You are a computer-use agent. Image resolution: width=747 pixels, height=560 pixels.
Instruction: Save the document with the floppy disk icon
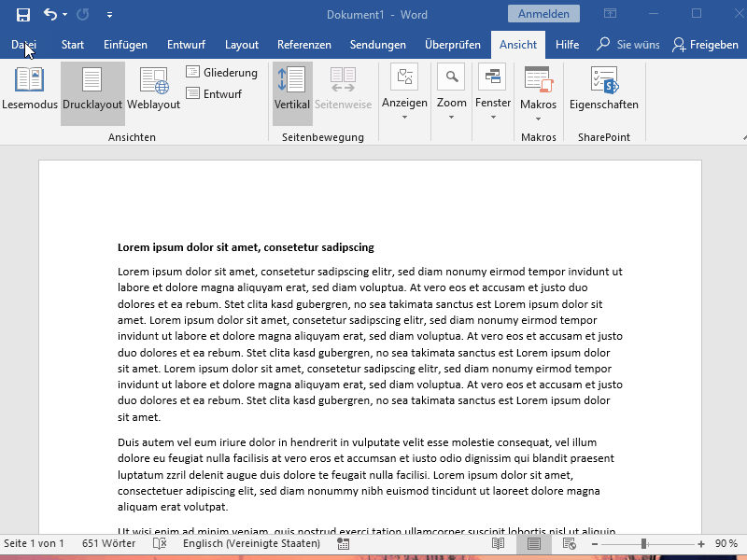pos(22,15)
